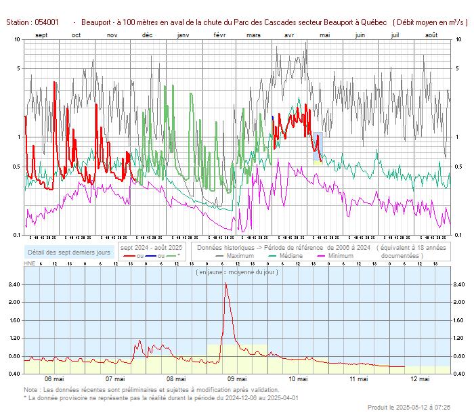Click the 'juin' month label
The height and width of the screenshot is (413, 474).
pos(360,35)
